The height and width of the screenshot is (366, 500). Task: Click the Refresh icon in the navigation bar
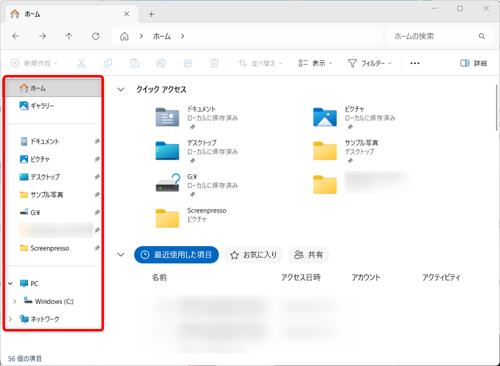95,36
